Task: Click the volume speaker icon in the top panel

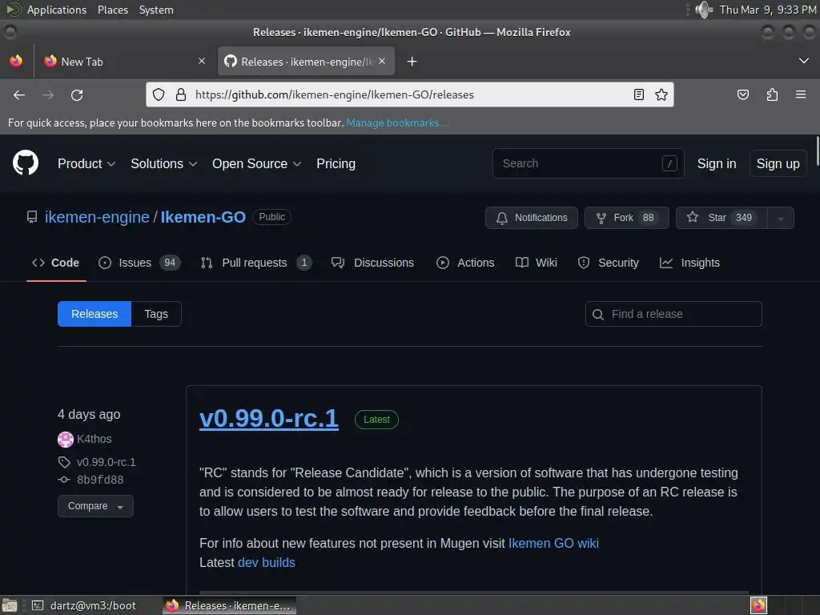Action: [704, 10]
